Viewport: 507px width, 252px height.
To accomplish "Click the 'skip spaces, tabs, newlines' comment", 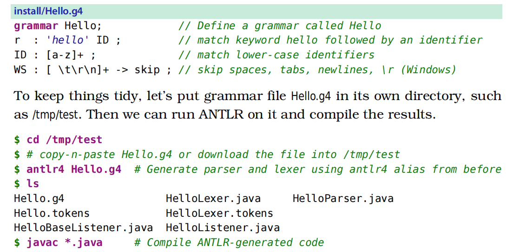I will (317, 70).
